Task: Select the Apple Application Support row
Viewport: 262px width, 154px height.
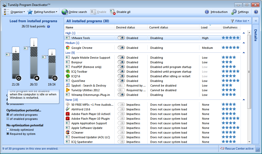Action: click(x=152, y=123)
